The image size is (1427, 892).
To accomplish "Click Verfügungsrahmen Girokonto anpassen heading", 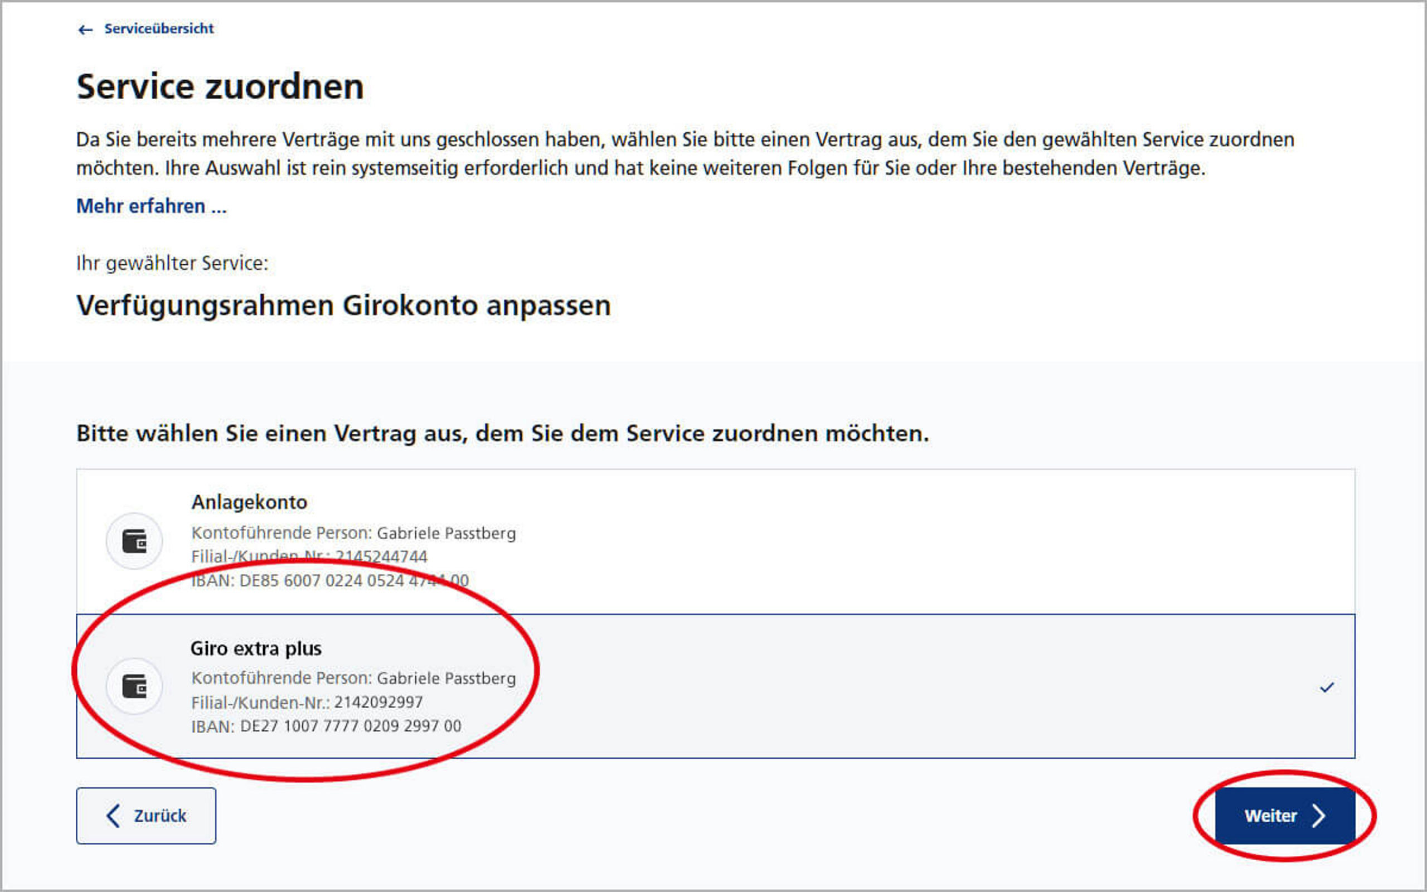I will [343, 306].
